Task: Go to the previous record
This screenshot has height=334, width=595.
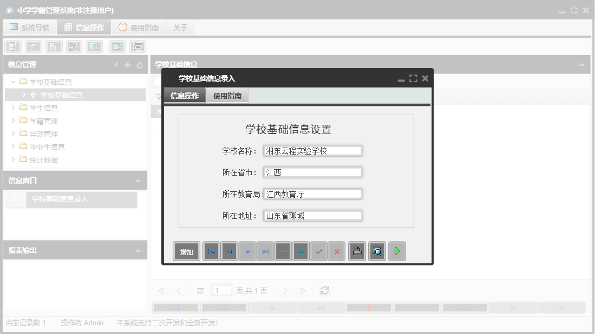Action: click(229, 251)
